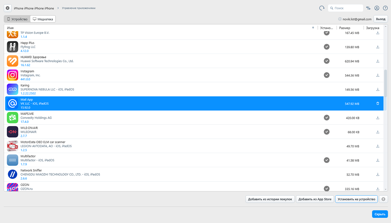Click the Multifactor app icon
391x223 pixels.
point(12,160)
